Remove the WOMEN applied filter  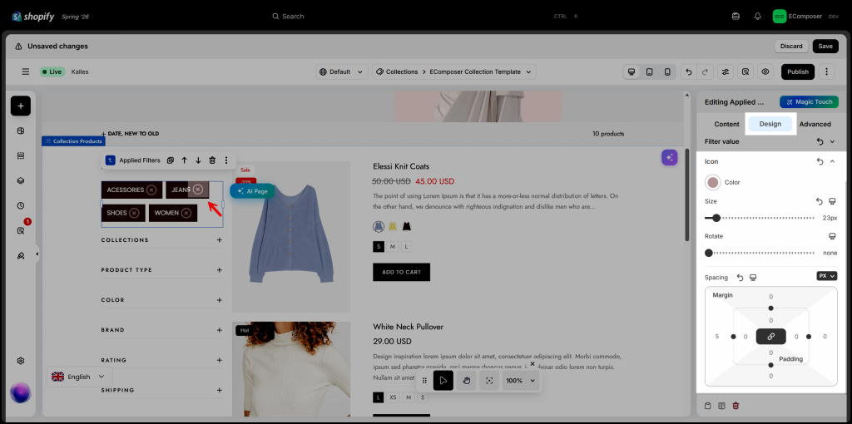186,213
